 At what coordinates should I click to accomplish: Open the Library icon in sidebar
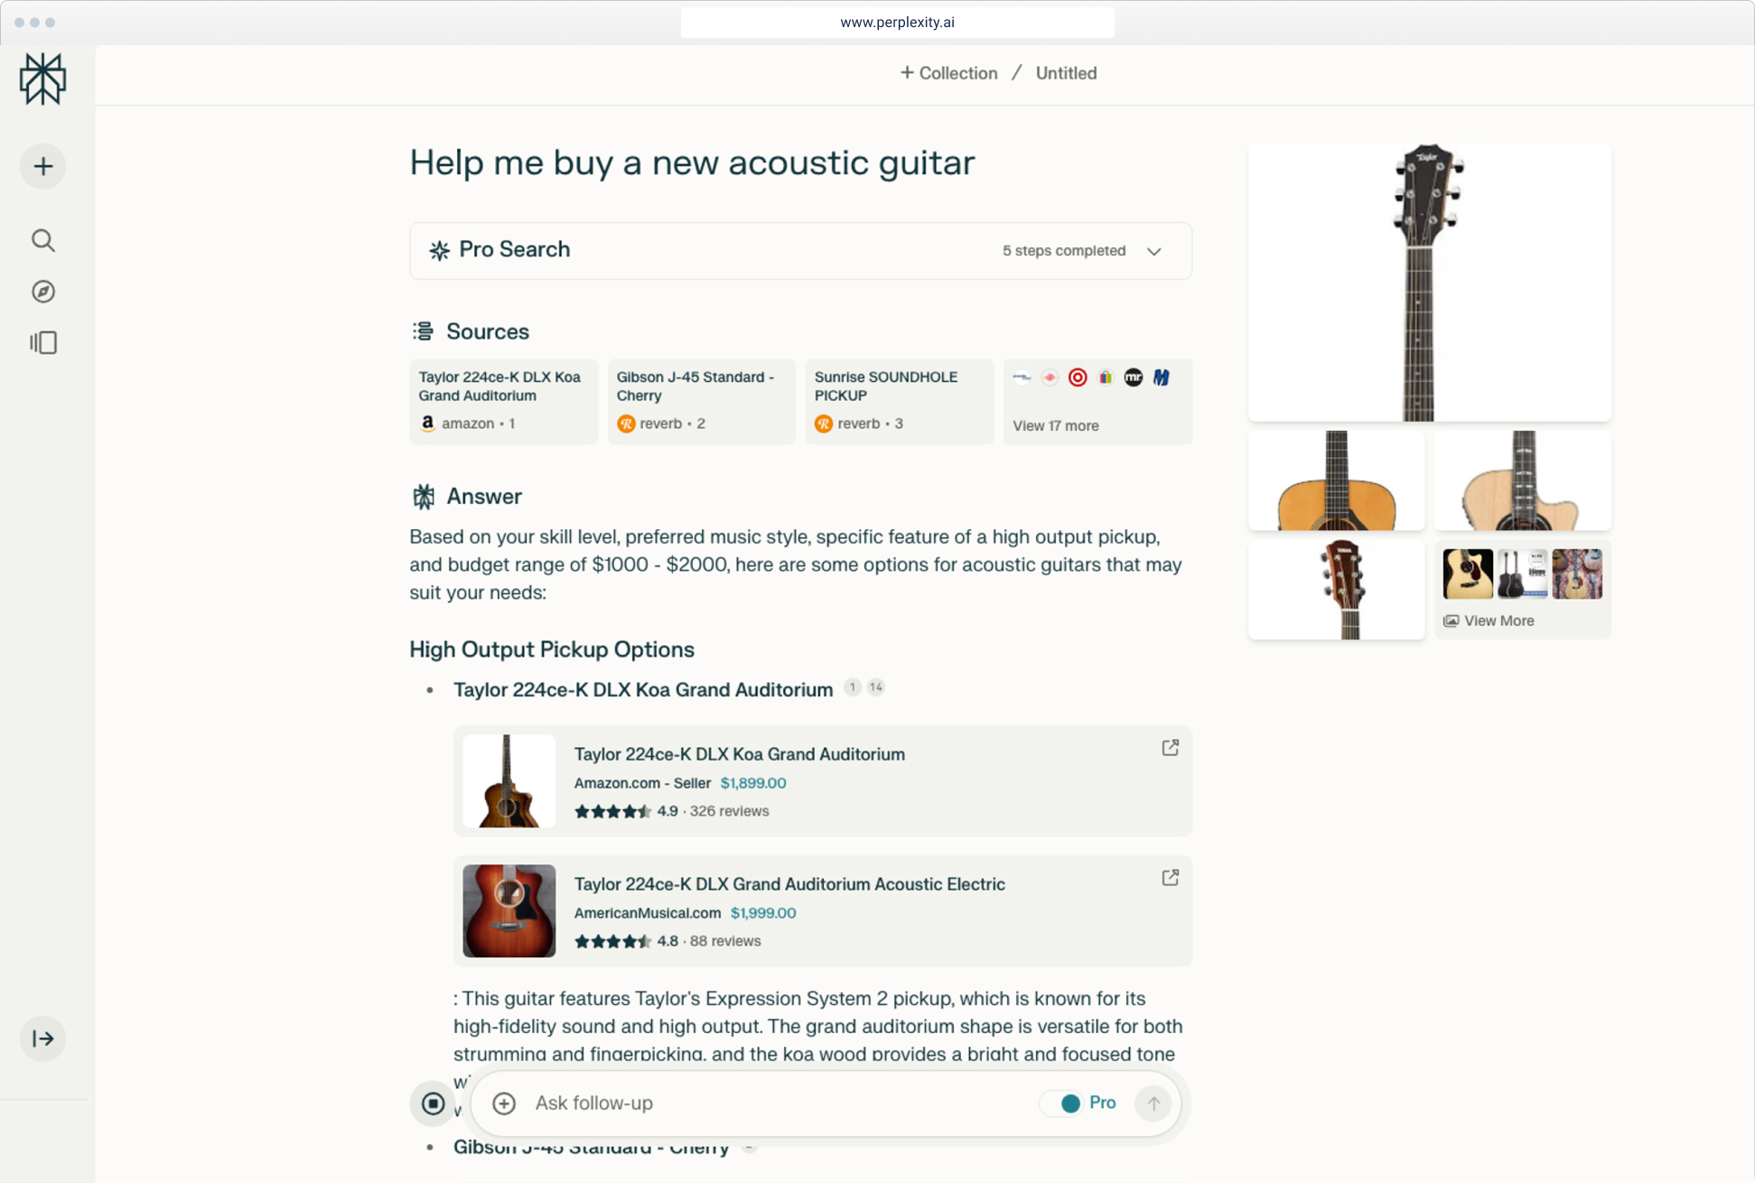pyautogui.click(x=42, y=342)
